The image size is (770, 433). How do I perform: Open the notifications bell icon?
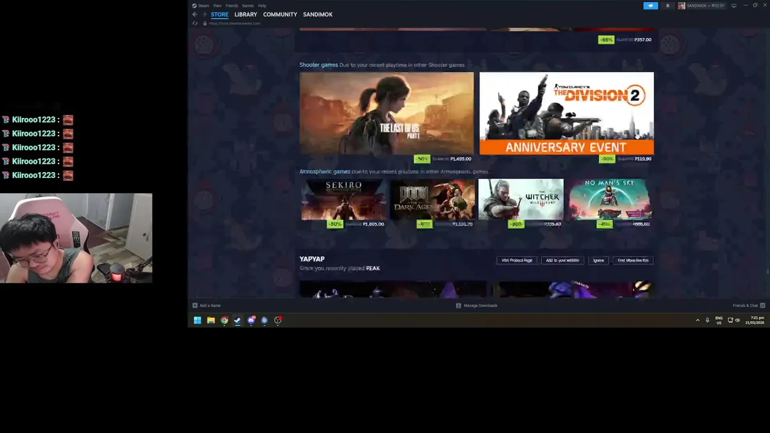(x=667, y=5)
